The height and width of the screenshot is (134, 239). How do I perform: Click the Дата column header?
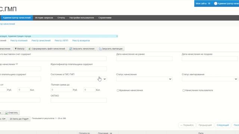click(201, 133)
